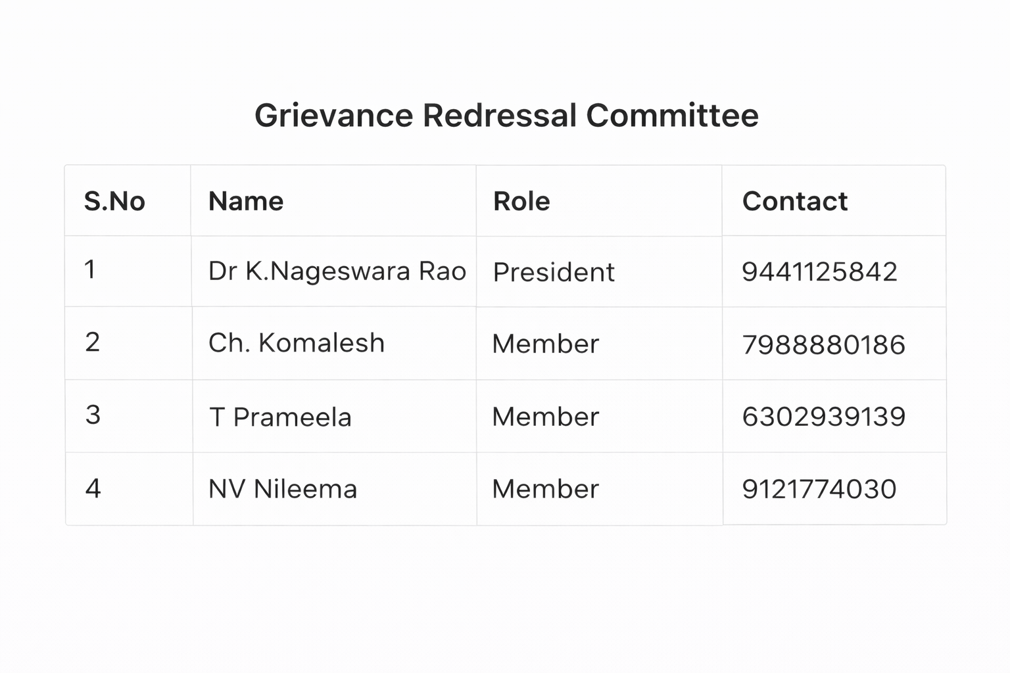1010x673 pixels.
Task: Select the Name column header
Action: pyautogui.click(x=246, y=201)
